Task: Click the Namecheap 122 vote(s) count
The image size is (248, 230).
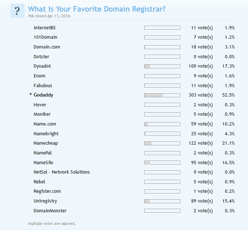Action: point(201,143)
